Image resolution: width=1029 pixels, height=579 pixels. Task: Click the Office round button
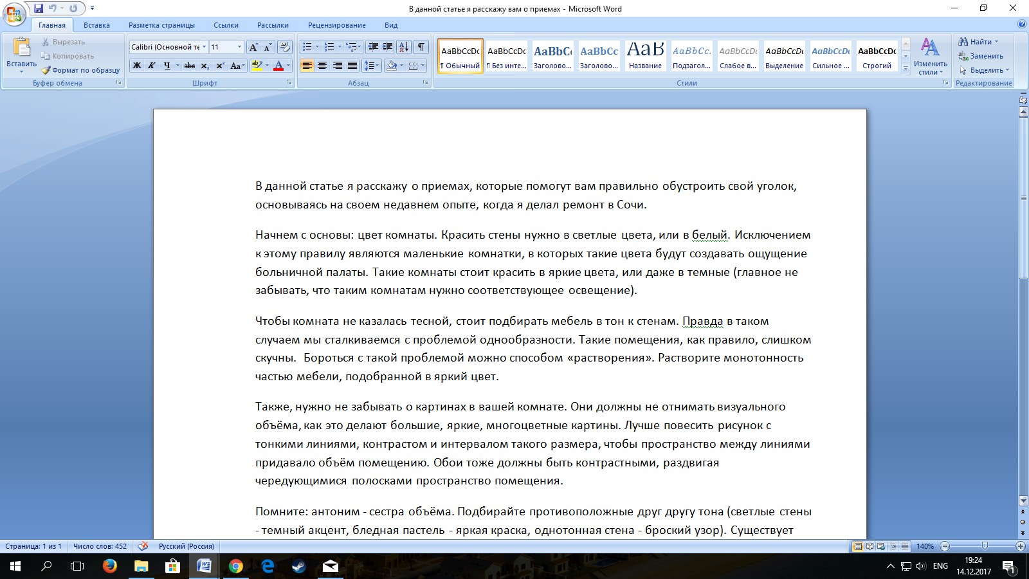[14, 14]
